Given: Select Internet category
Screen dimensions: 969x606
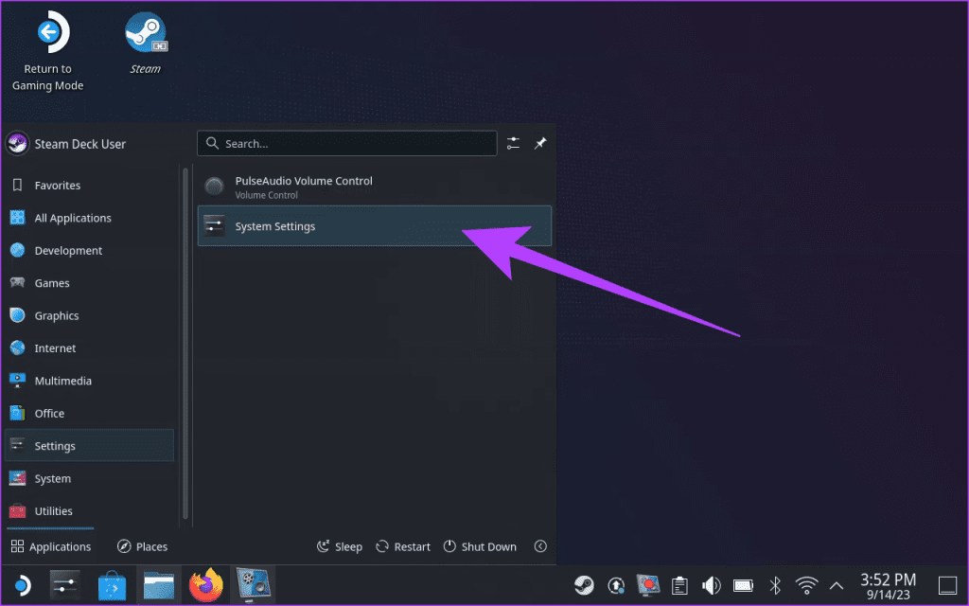Looking at the screenshot, I should coord(90,348).
